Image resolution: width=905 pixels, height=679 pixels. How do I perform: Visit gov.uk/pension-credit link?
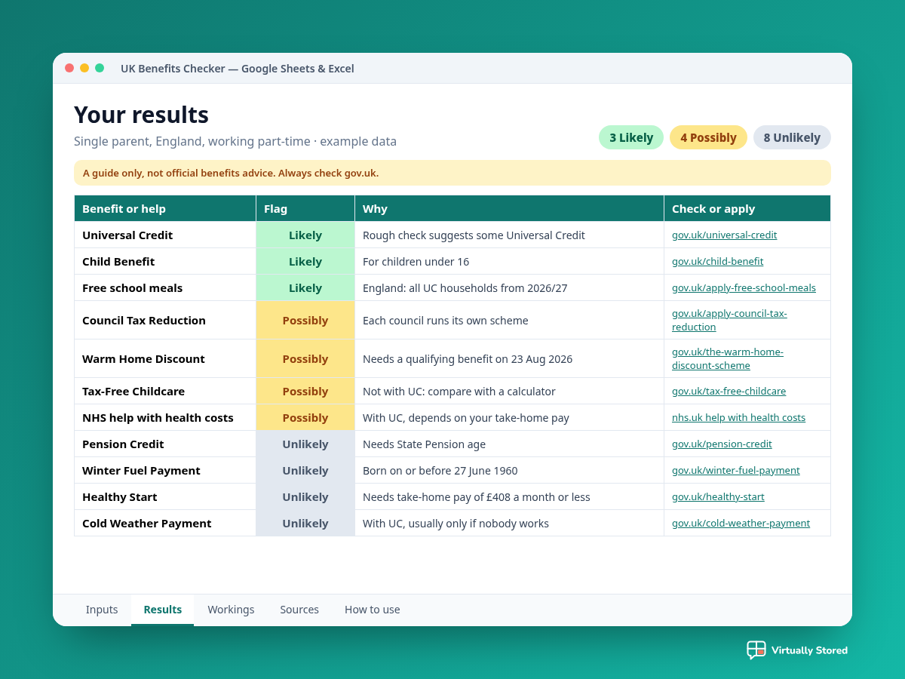click(x=722, y=444)
